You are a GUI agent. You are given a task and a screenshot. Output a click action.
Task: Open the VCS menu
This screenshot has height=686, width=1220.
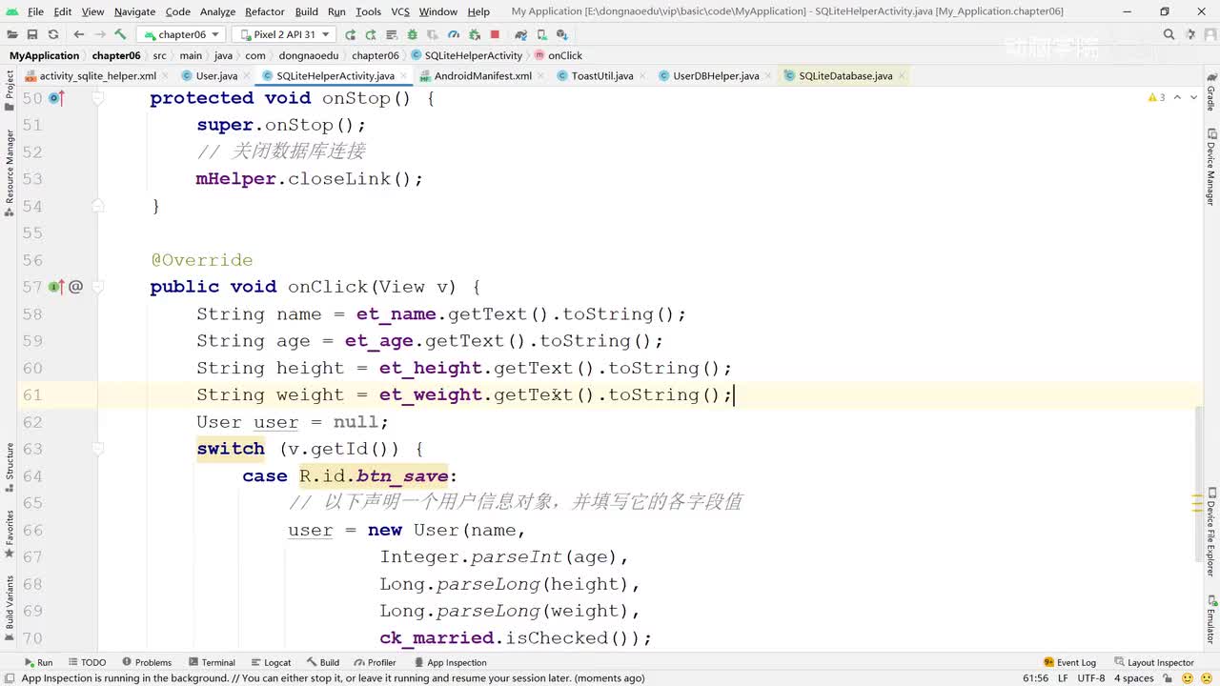[x=400, y=11]
